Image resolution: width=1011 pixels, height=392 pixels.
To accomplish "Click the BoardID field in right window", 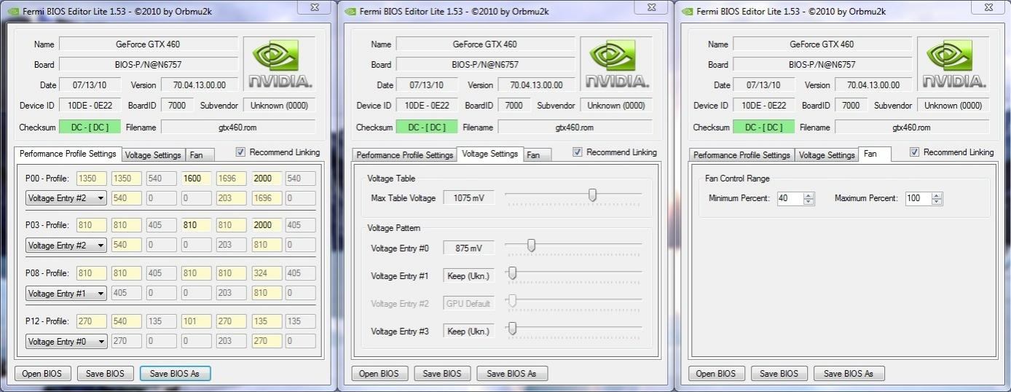I will click(851, 106).
